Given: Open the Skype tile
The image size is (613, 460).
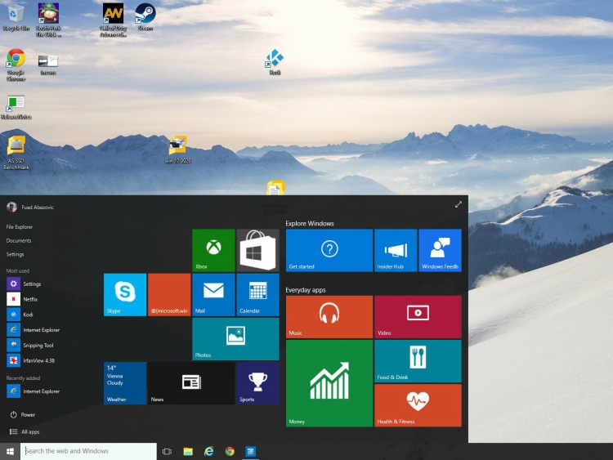Looking at the screenshot, I should pyautogui.click(x=125, y=294).
